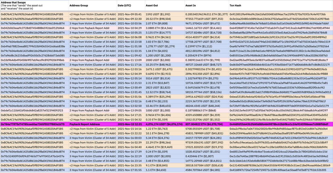Select asset out cell '2000 USDT ($2,000)'
The image size is (333, 173).
click(x=164, y=60)
